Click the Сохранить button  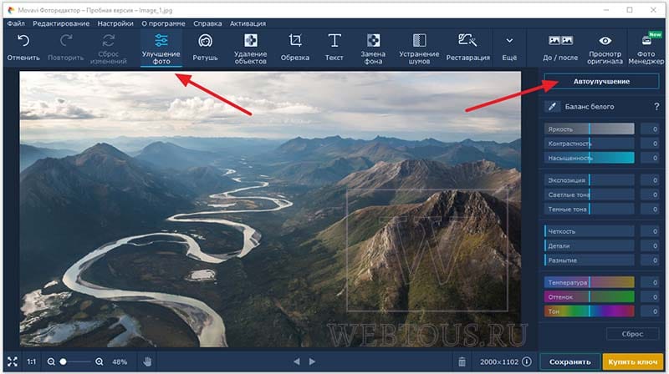(570, 361)
